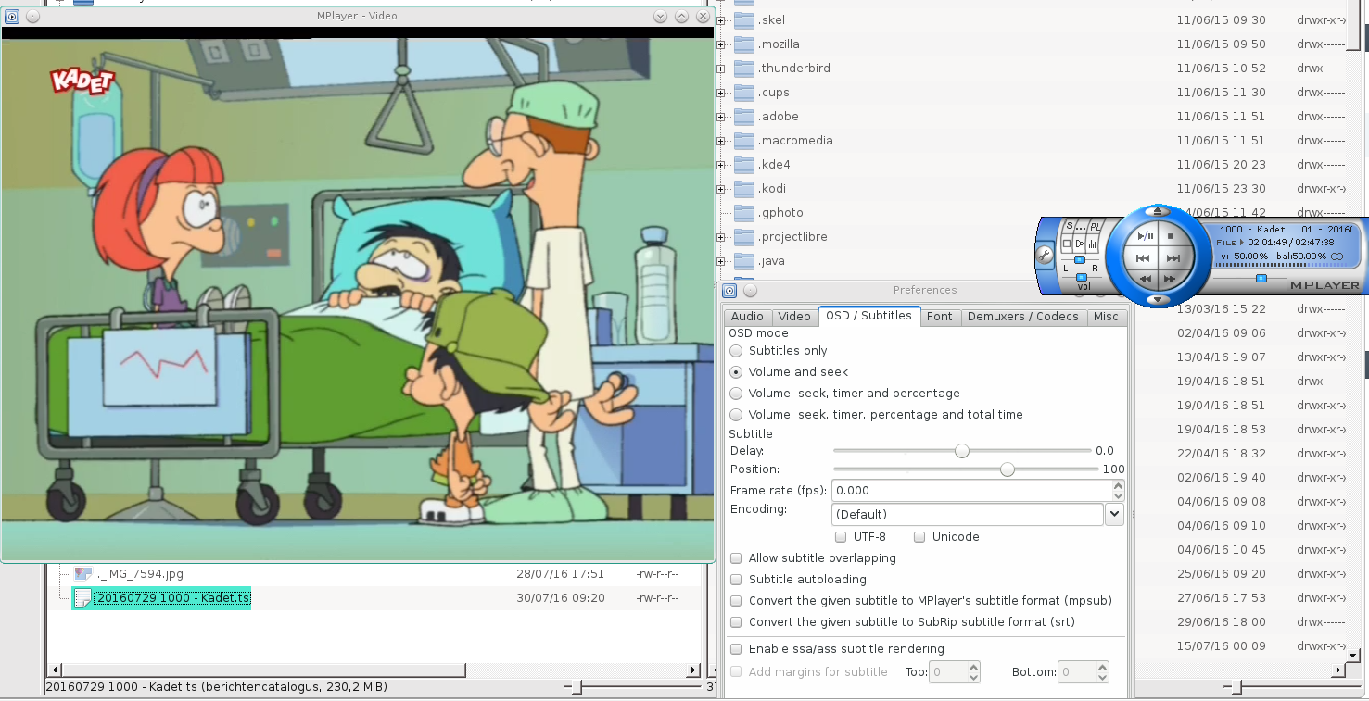Image resolution: width=1369 pixels, height=701 pixels.
Task: Enable Subtitle autoloading
Action: pos(736,580)
